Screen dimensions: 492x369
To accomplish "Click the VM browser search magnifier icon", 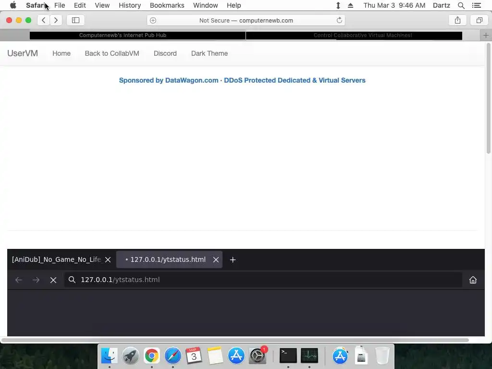I will (72, 280).
